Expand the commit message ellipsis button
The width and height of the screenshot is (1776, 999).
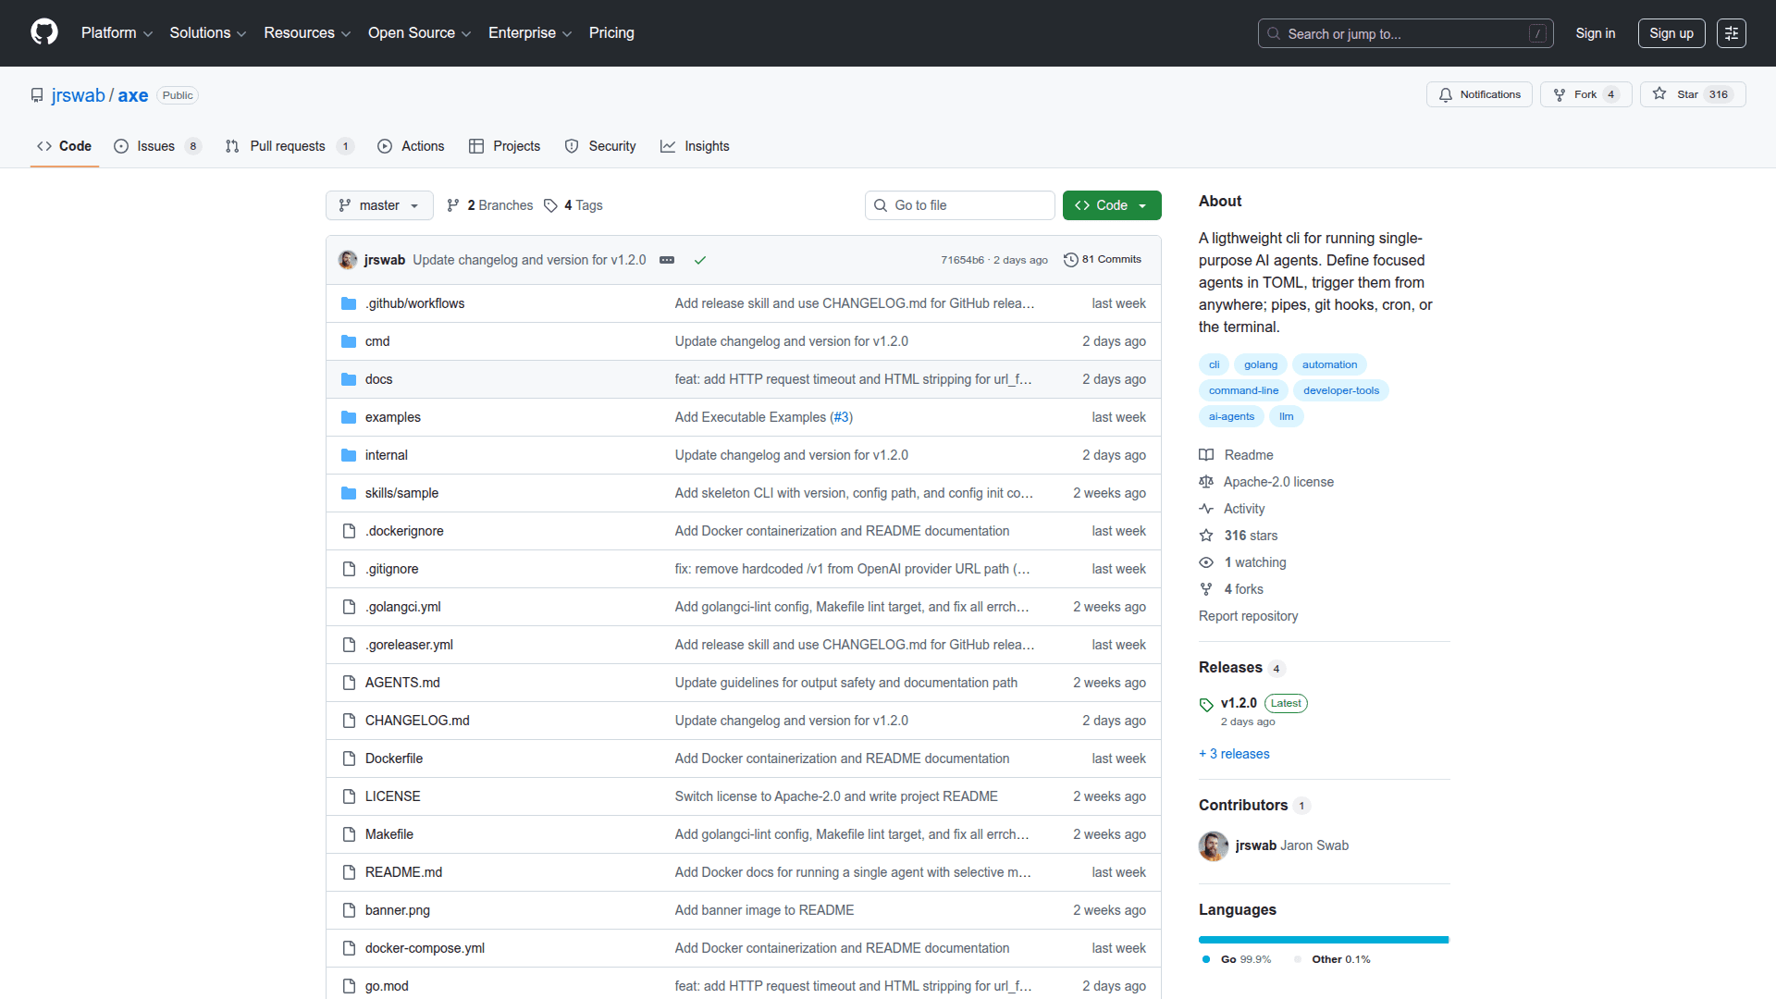667,260
